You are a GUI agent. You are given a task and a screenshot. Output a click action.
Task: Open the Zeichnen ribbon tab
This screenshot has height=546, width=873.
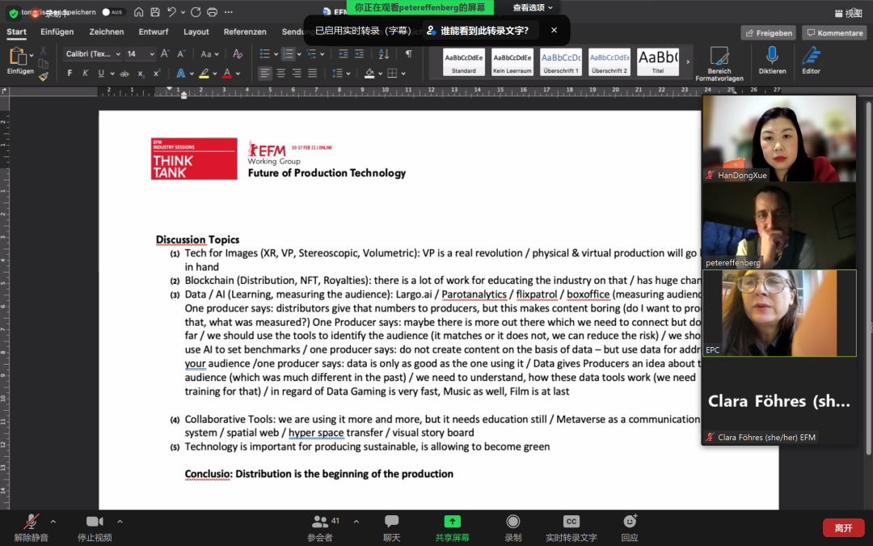coord(107,32)
